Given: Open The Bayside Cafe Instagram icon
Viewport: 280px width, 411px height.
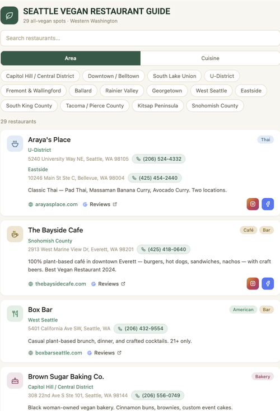Looking at the screenshot, I should [x=253, y=283].
